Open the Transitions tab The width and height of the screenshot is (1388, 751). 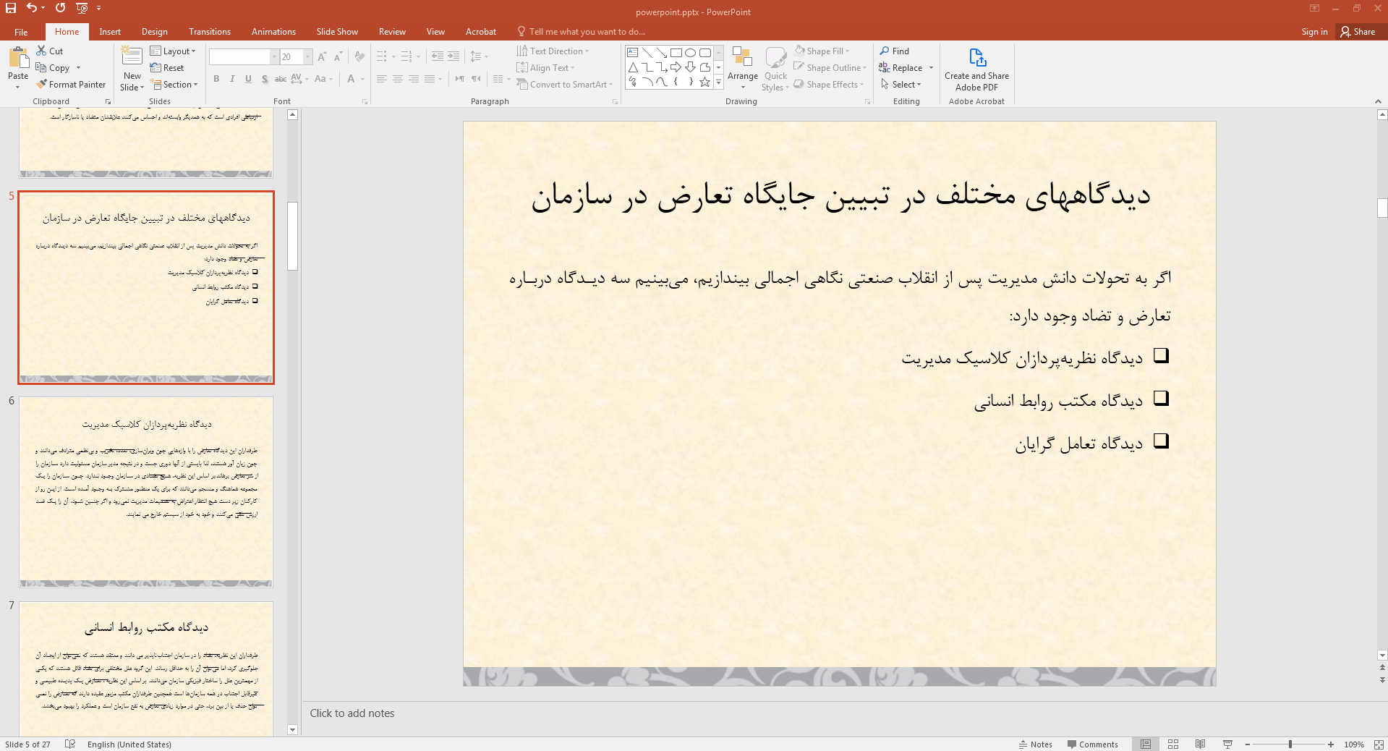[x=209, y=32]
